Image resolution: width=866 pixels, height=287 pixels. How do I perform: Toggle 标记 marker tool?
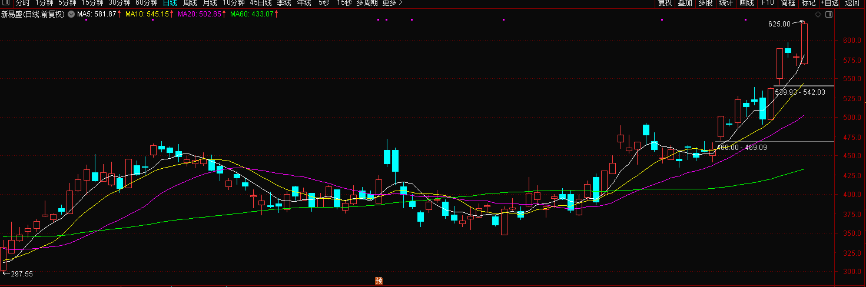(x=808, y=3)
